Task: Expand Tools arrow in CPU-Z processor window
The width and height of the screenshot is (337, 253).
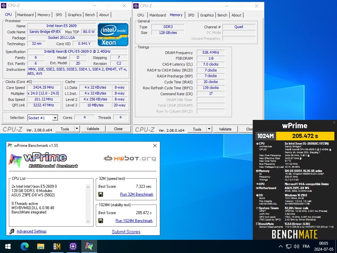Action: (77, 129)
